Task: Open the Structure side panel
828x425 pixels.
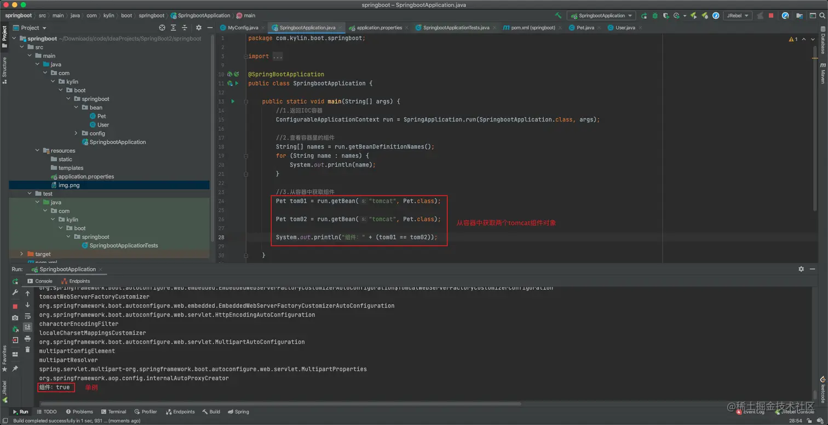Action: (4, 70)
